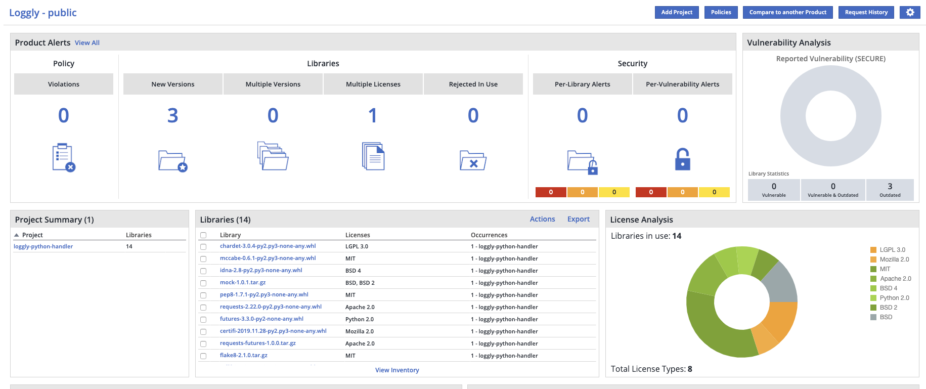
Task: Click Python 2.0 legend color swatch
Action: pos(873,298)
